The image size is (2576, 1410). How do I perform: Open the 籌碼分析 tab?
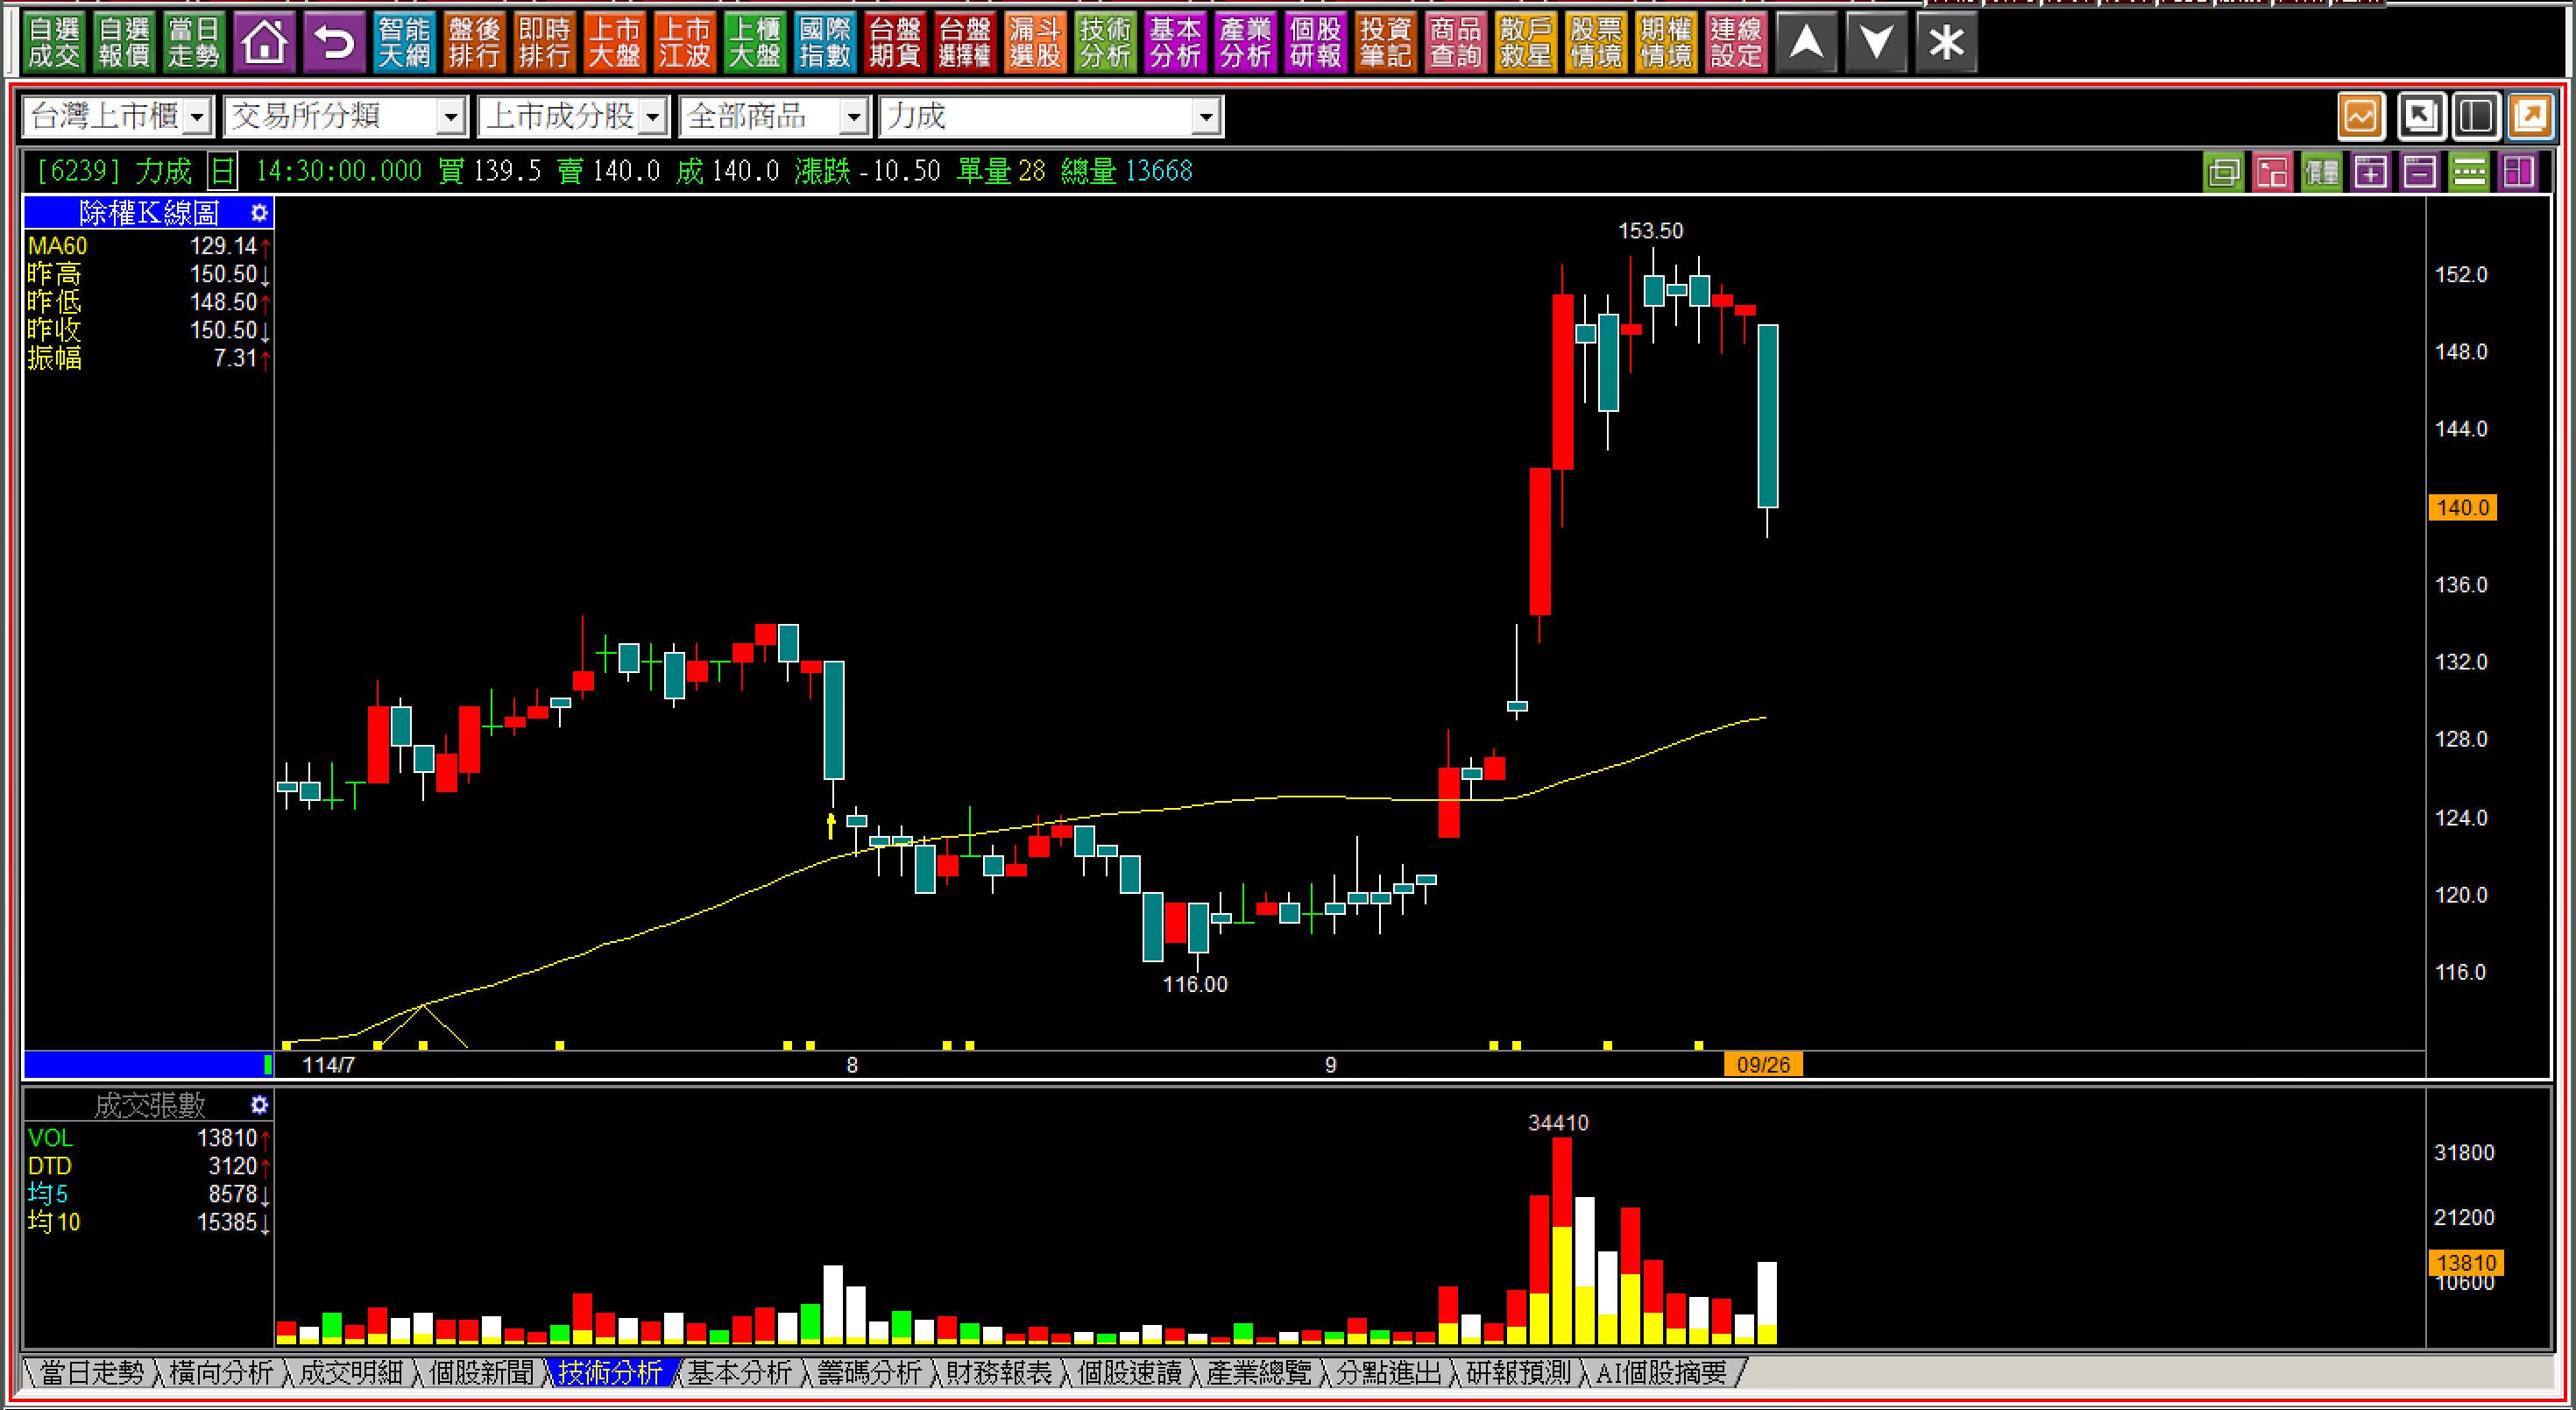point(869,1373)
